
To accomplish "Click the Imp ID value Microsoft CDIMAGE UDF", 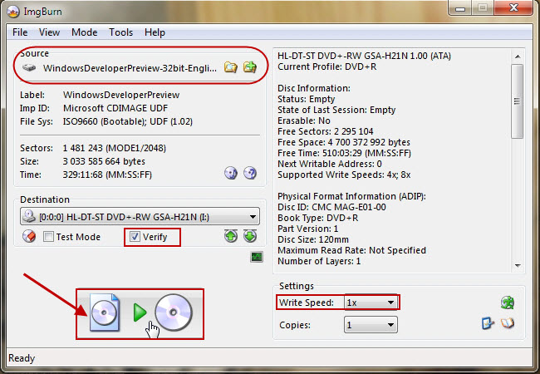I will pos(115,108).
